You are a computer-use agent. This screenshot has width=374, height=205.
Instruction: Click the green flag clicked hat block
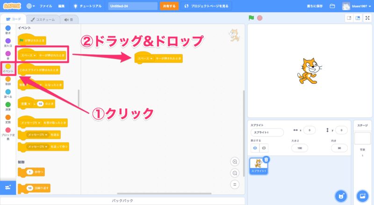32,40
